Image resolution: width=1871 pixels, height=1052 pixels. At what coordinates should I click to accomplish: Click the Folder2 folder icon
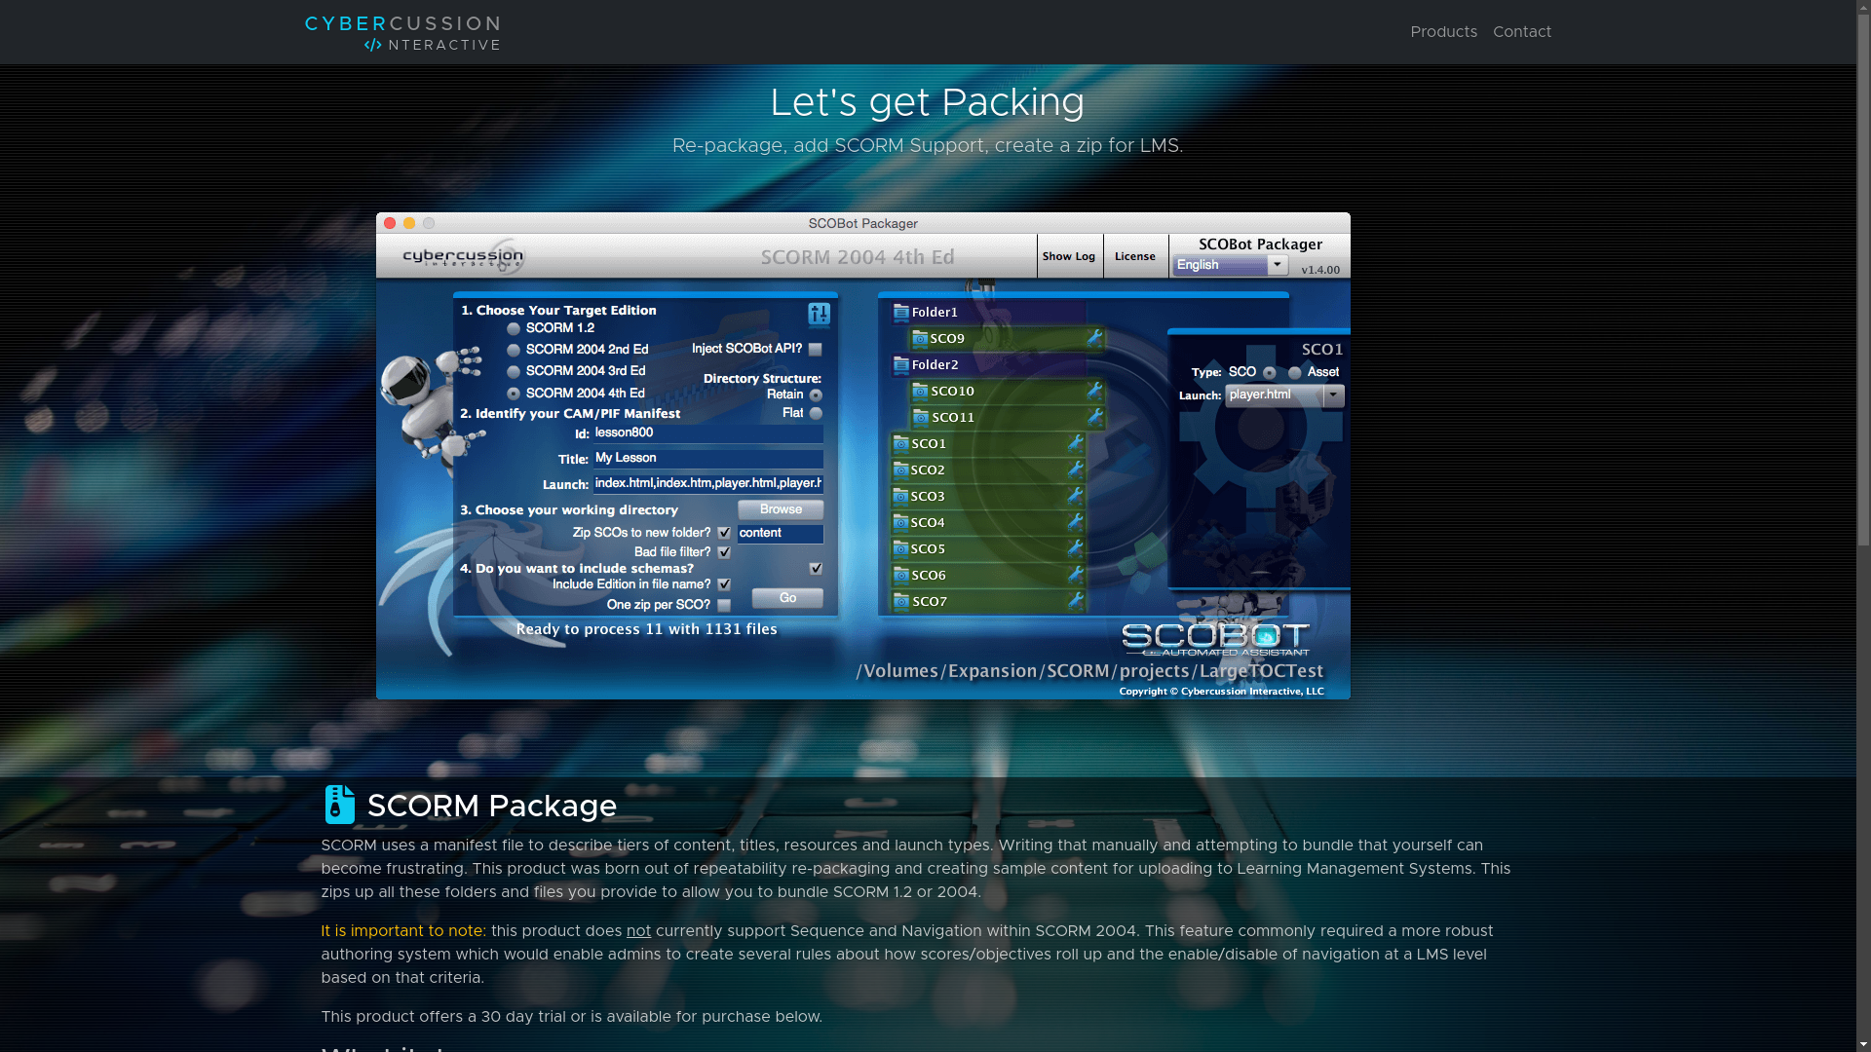[x=901, y=365]
